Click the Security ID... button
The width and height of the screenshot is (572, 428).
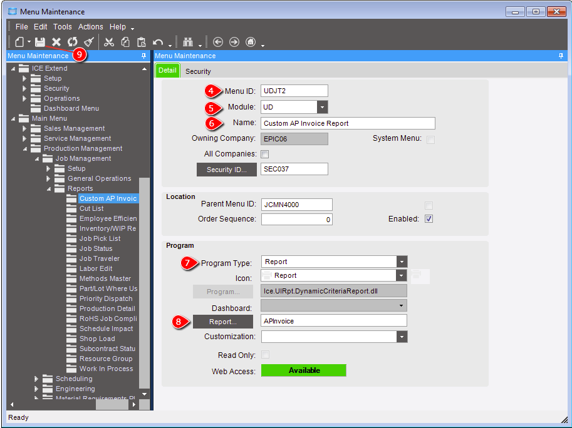click(227, 170)
